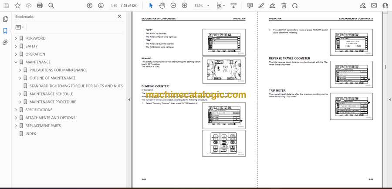Click the REVERSE TRAVEL ODOMETER heading
Image resolution: width=392 pixels, height=189 pixels.
[x=290, y=58]
